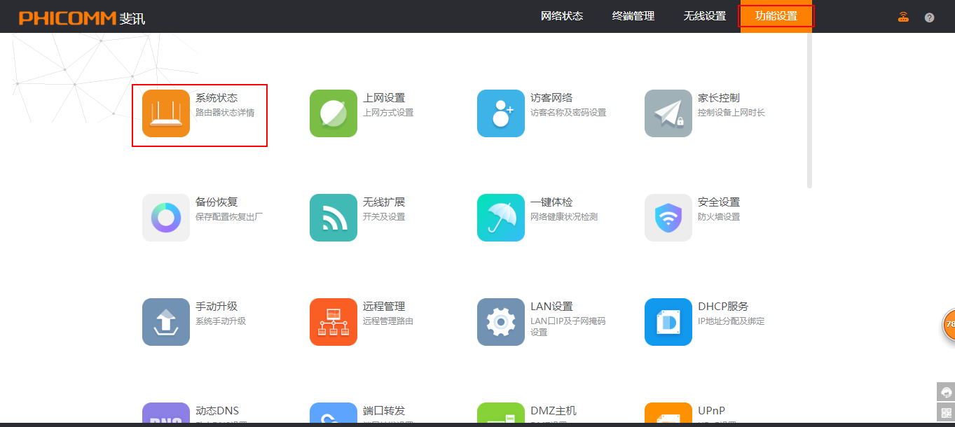Click the 上网设置 green planet icon
955x427 pixels.
tap(334, 113)
